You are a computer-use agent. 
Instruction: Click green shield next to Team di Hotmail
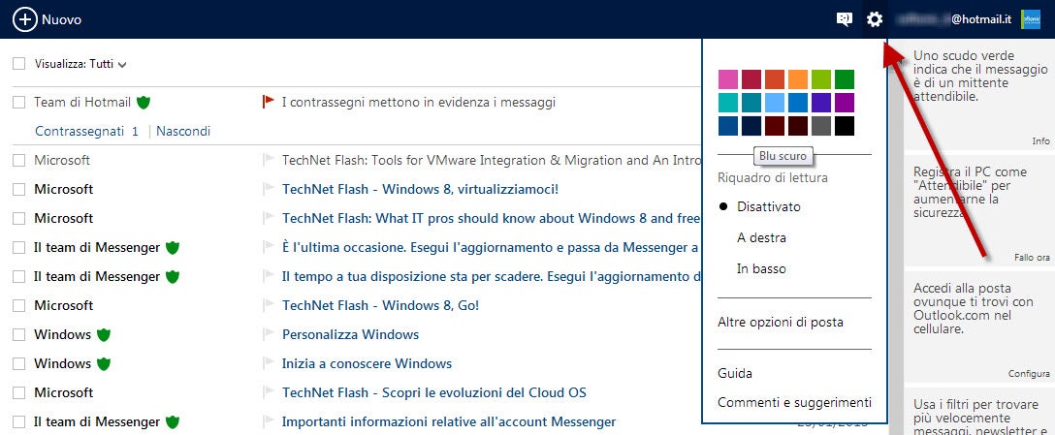click(144, 102)
